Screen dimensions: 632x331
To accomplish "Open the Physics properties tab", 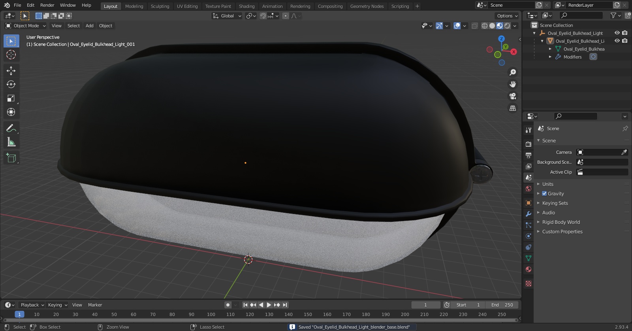I will [x=529, y=236].
